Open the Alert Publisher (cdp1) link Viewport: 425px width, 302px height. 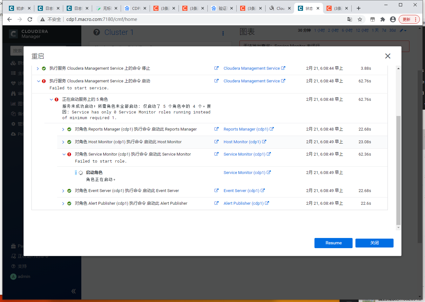click(x=246, y=203)
